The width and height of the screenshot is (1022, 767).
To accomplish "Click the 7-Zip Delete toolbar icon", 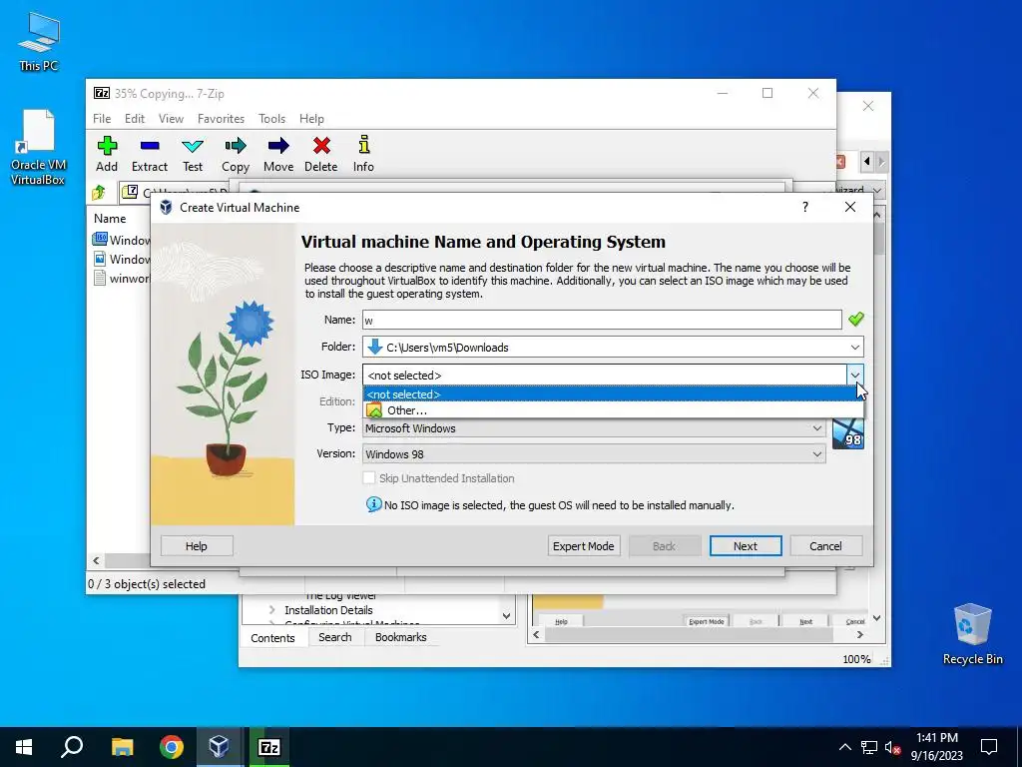I will pos(321,146).
